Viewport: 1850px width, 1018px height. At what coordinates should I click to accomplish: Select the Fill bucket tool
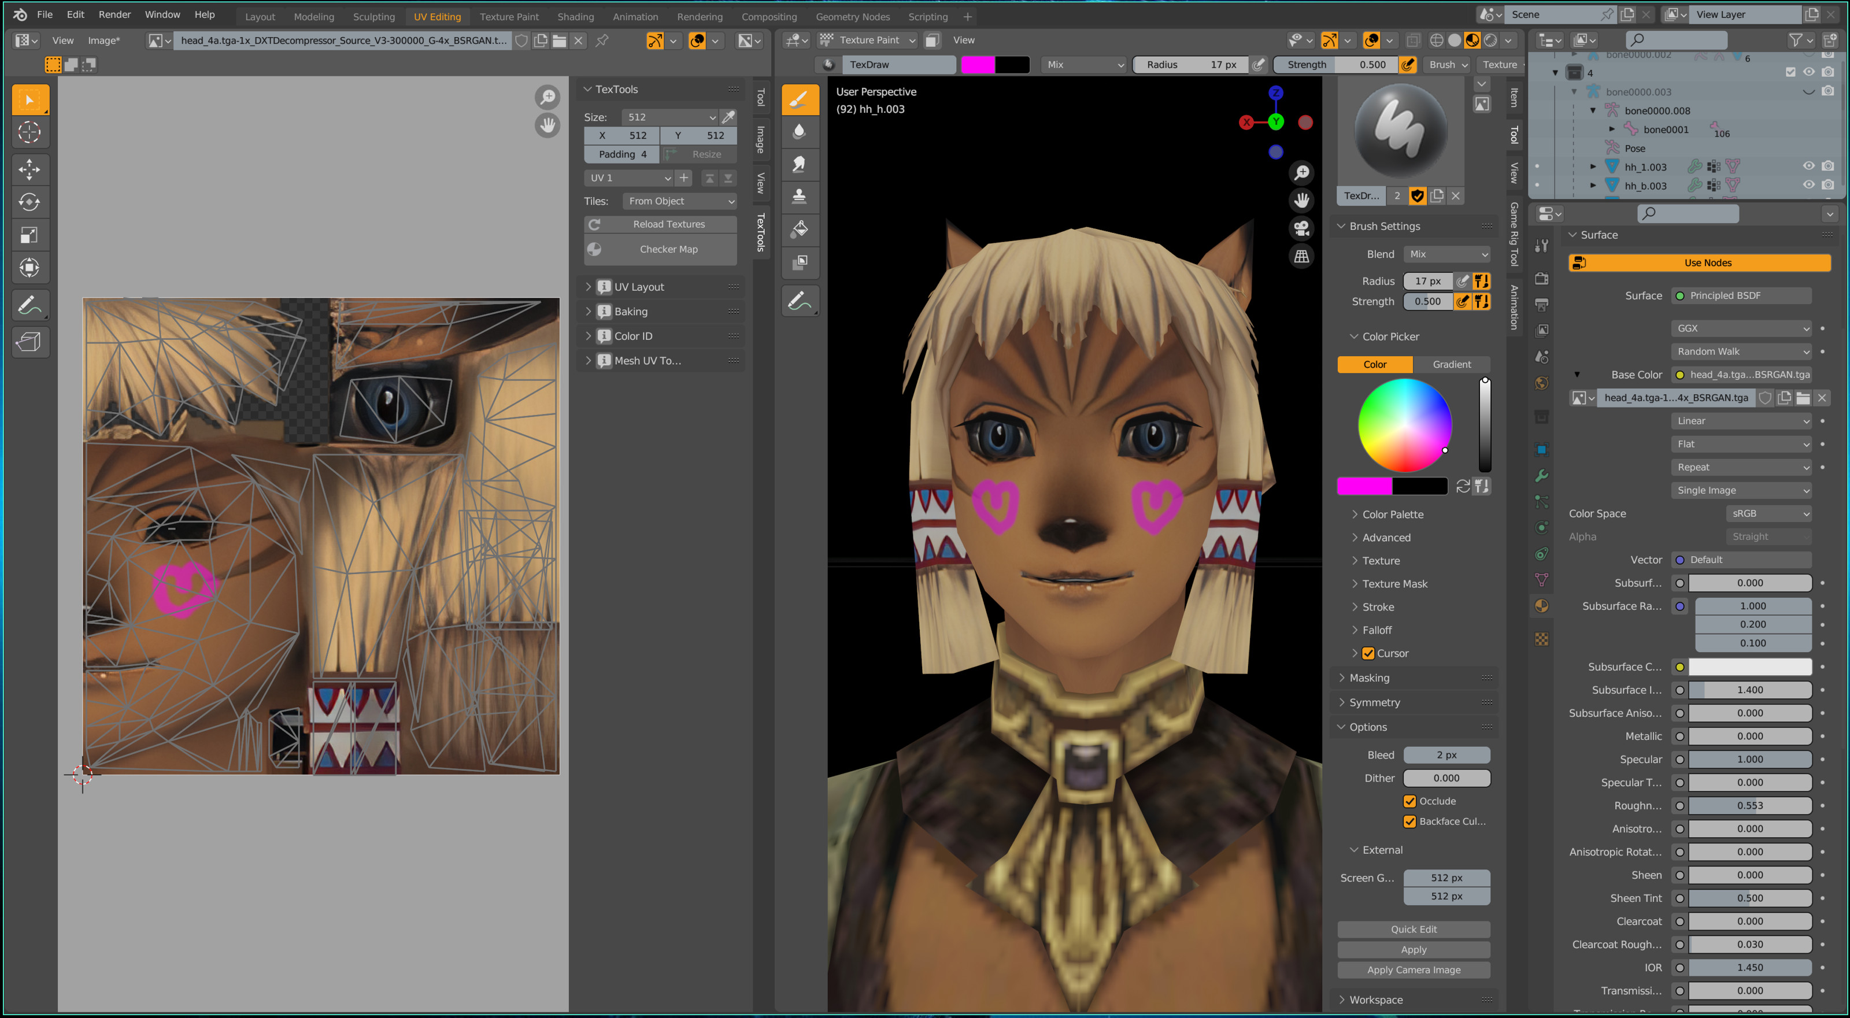click(x=800, y=229)
